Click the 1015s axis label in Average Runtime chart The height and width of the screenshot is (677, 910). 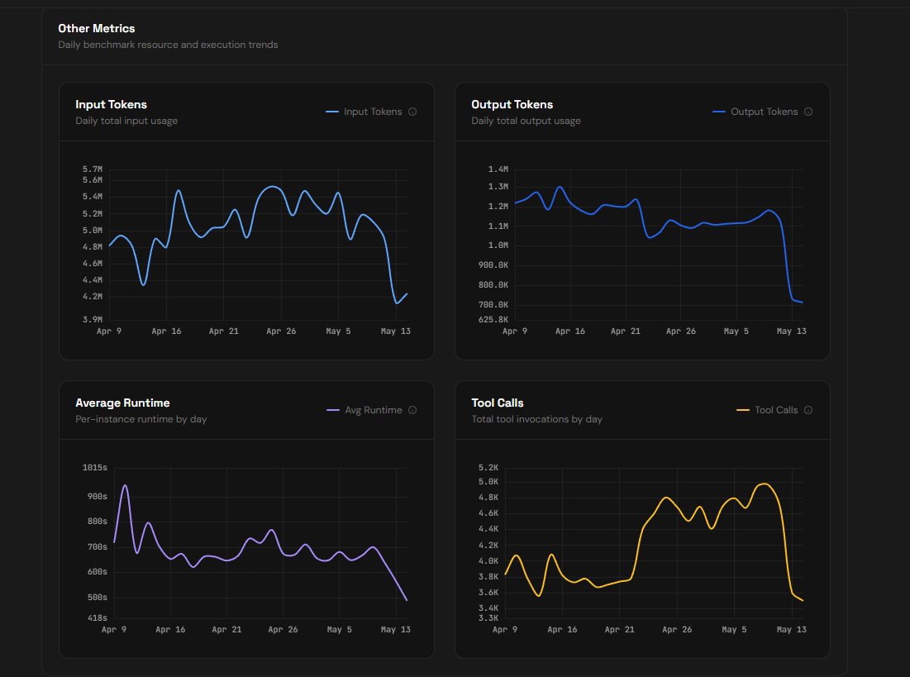pyautogui.click(x=94, y=468)
